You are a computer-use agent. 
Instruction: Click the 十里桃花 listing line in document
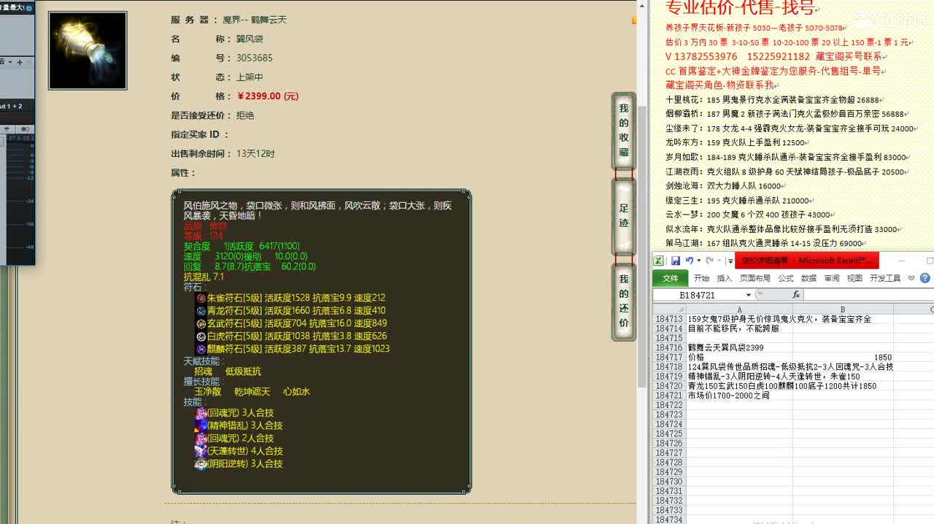[x=775, y=100]
